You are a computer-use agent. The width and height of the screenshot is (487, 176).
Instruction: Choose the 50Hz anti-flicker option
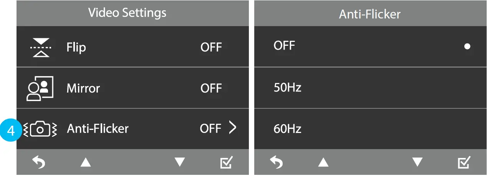coord(287,88)
